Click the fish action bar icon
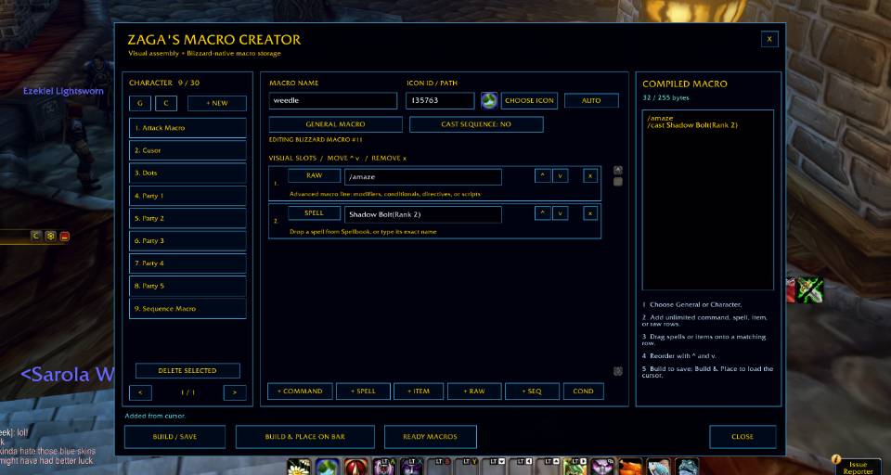 [x=659, y=467]
